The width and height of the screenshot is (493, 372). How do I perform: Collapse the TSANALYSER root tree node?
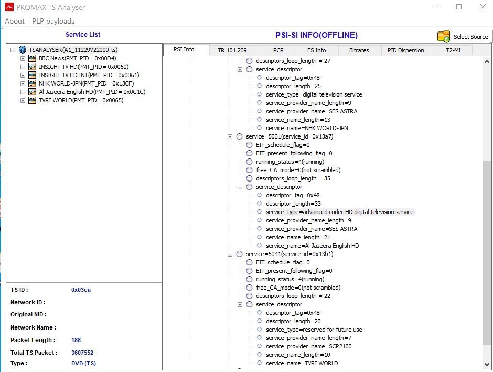tap(13, 50)
